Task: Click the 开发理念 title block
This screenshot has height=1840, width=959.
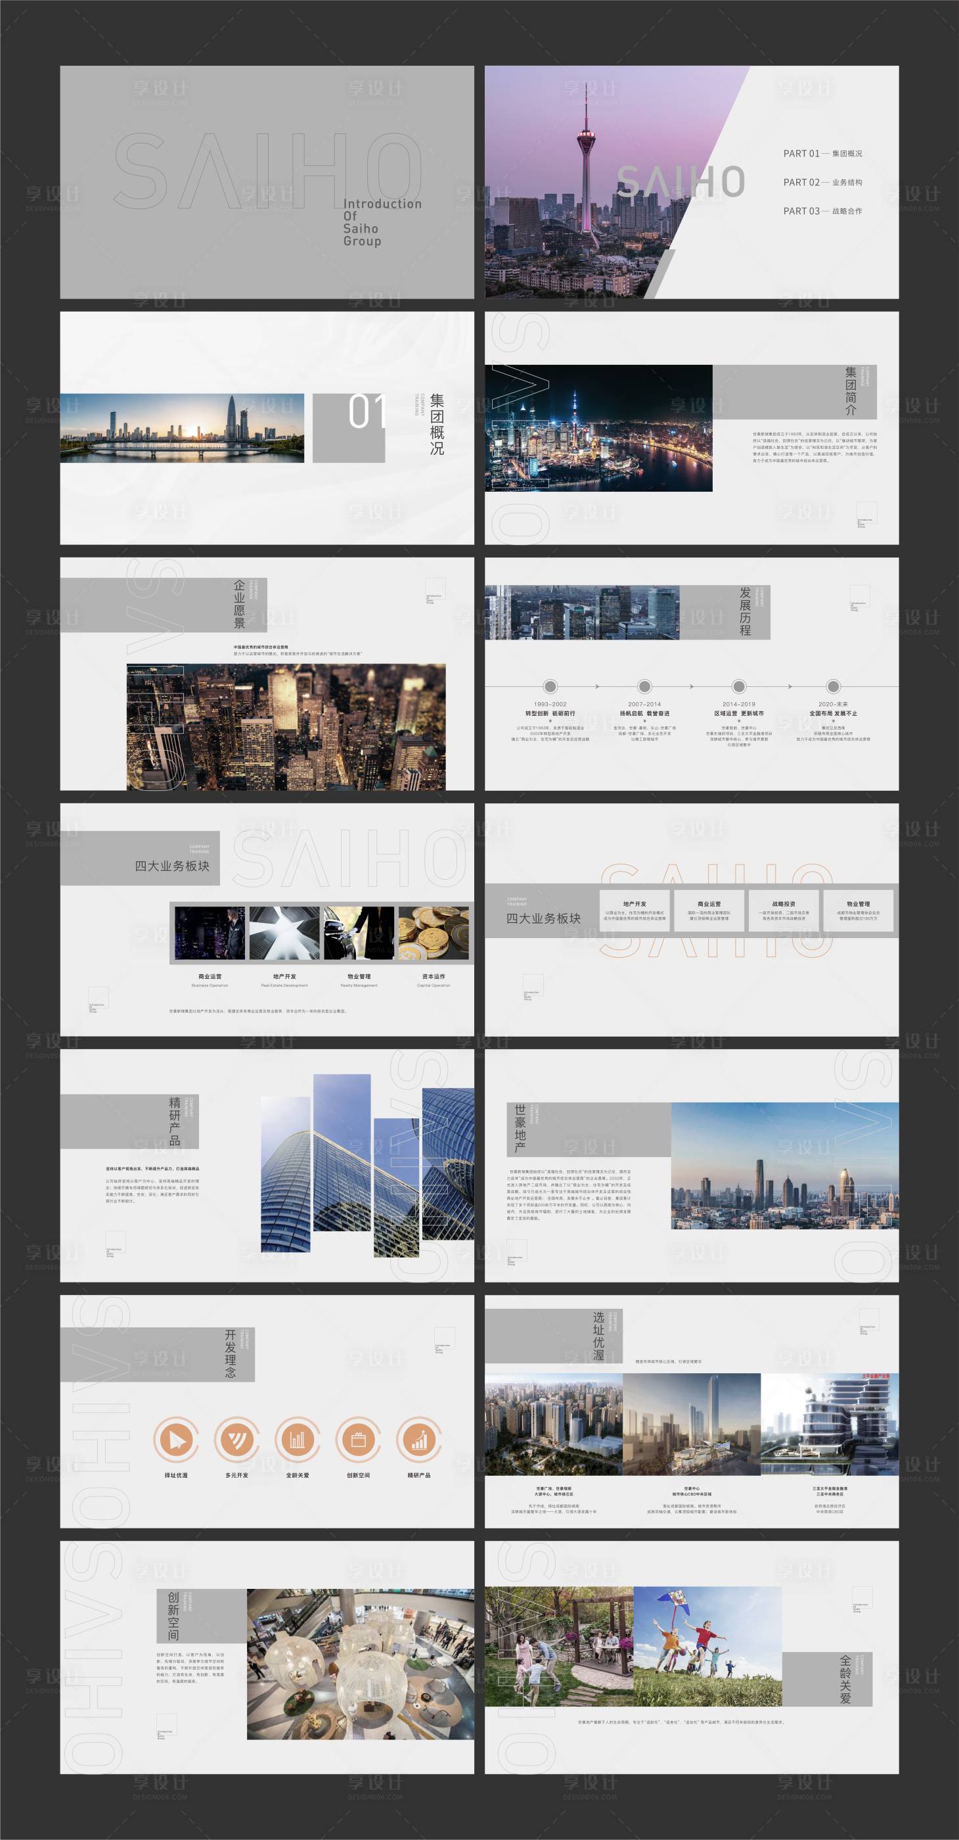Action: coord(157,1354)
